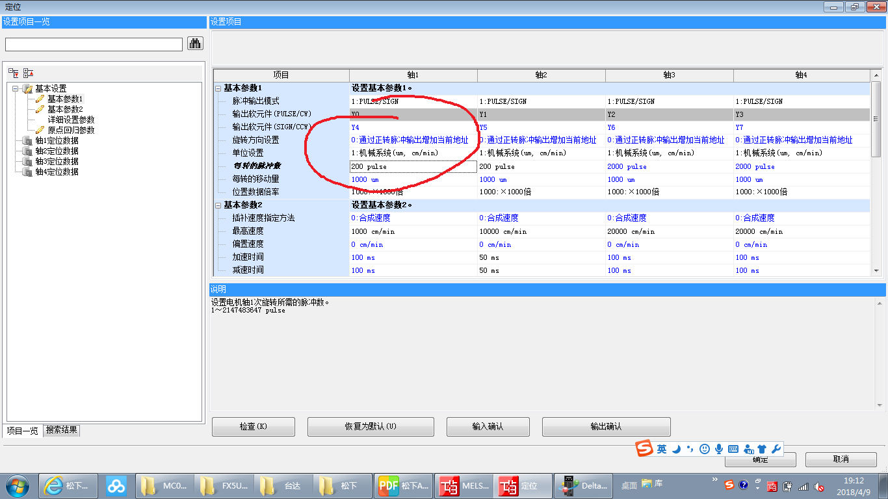
Task: Collapse the 基本参数2 section in grid
Action: pos(218,205)
